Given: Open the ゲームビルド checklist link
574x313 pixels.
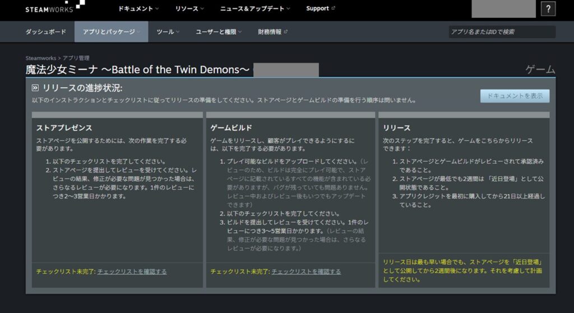Looking at the screenshot, I should click(306, 272).
